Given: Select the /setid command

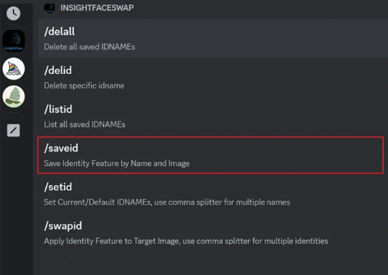Looking at the screenshot, I should tap(213, 194).
